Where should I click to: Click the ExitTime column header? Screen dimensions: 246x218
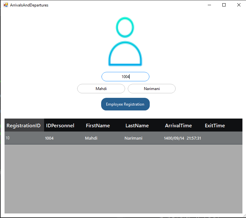(223, 125)
